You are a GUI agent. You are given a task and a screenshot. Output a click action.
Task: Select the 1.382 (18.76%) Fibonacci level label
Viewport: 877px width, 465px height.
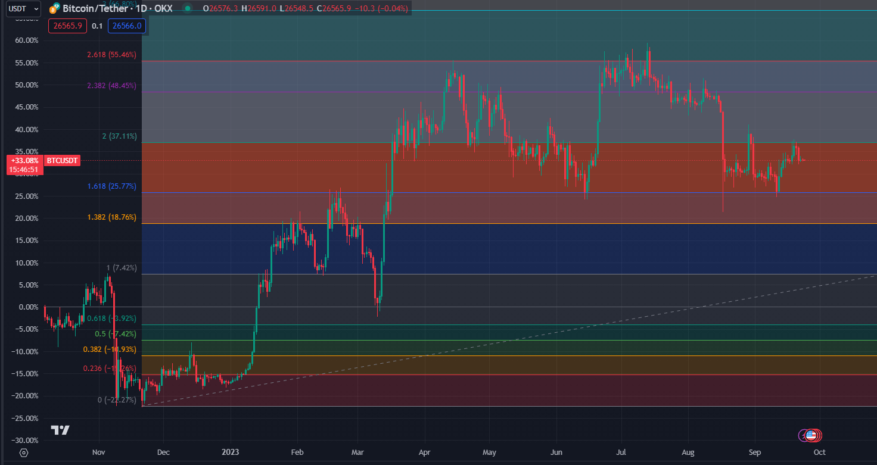[x=111, y=218]
